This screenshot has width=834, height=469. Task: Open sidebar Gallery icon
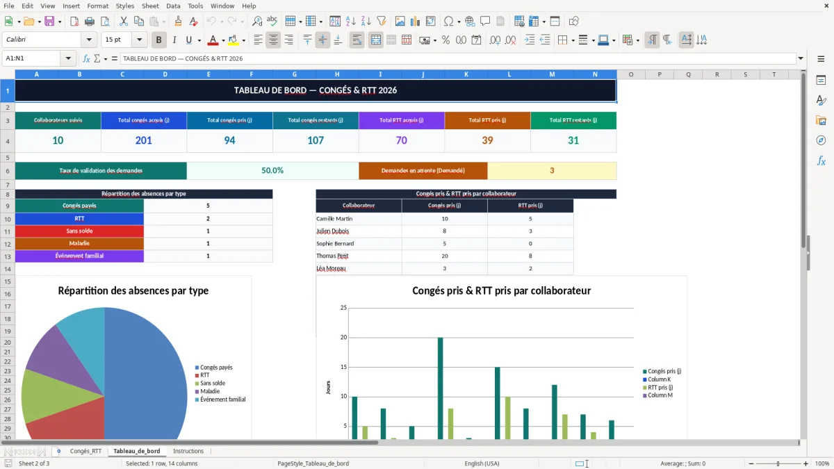821,120
